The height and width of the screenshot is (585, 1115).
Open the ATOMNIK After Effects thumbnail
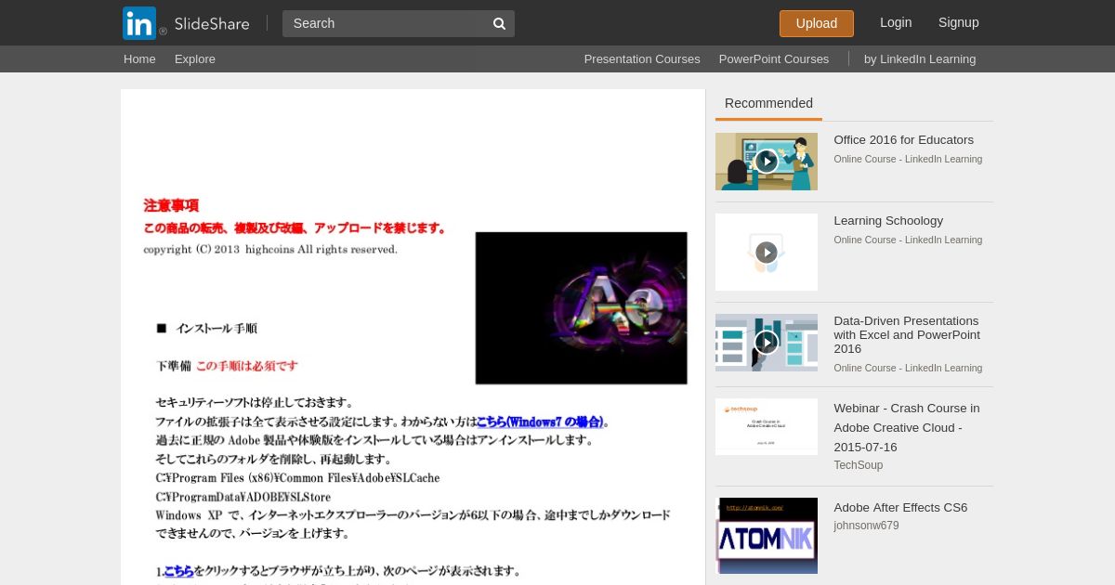coord(767,536)
